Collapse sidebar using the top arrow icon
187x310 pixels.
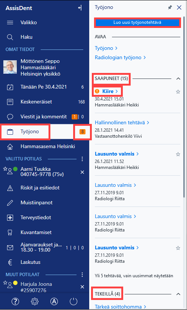click(80, 8)
